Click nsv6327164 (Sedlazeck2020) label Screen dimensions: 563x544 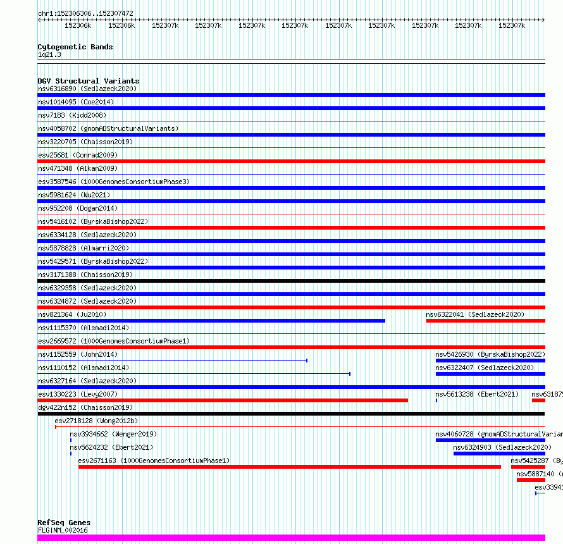[x=87, y=381]
